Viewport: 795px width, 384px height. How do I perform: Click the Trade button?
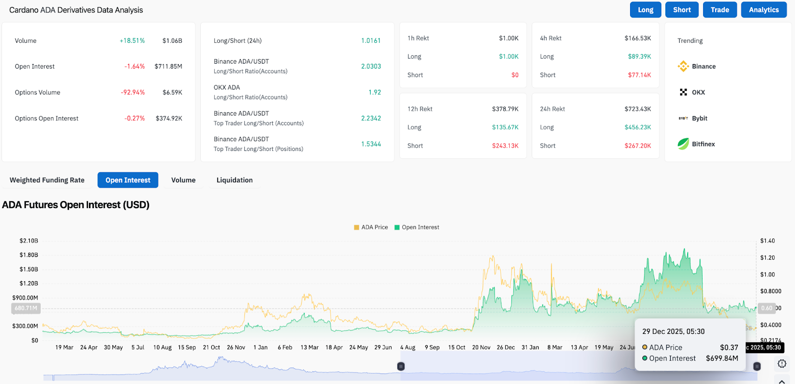pos(719,10)
